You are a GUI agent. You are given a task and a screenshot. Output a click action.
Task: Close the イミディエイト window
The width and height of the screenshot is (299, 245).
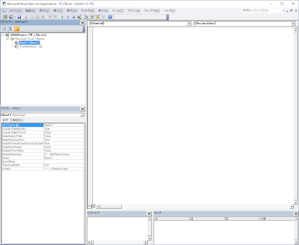[149, 214]
